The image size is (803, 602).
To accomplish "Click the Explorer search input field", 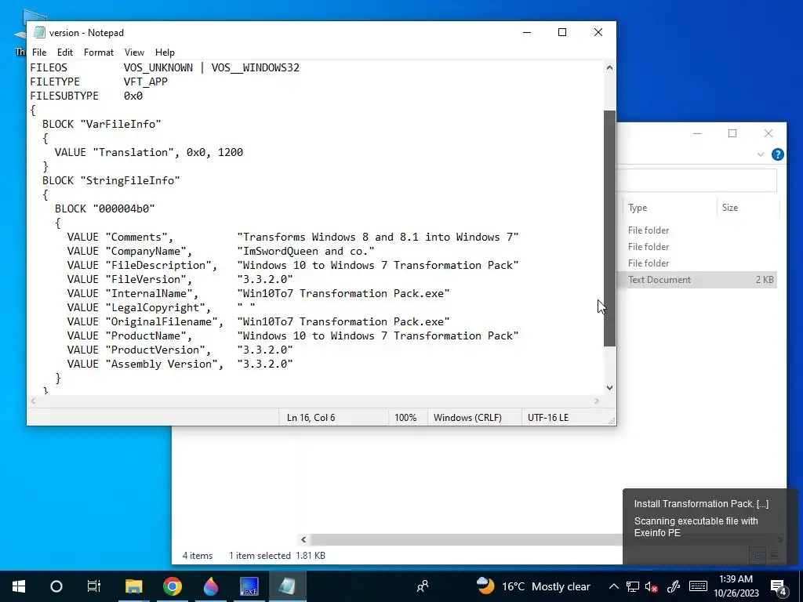I will click(697, 181).
